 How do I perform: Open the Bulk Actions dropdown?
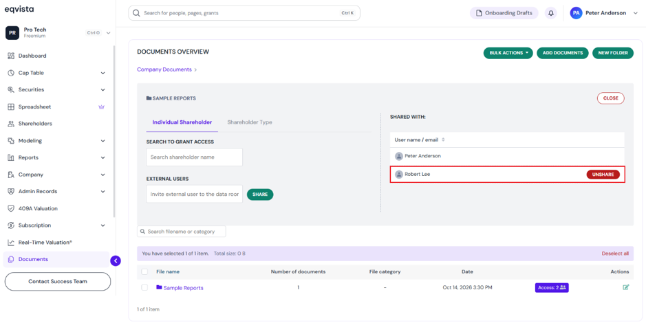coord(508,53)
